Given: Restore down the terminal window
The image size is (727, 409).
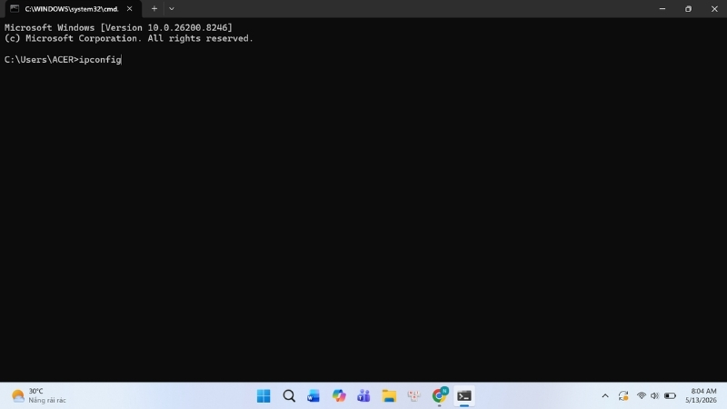Looking at the screenshot, I should (x=688, y=9).
